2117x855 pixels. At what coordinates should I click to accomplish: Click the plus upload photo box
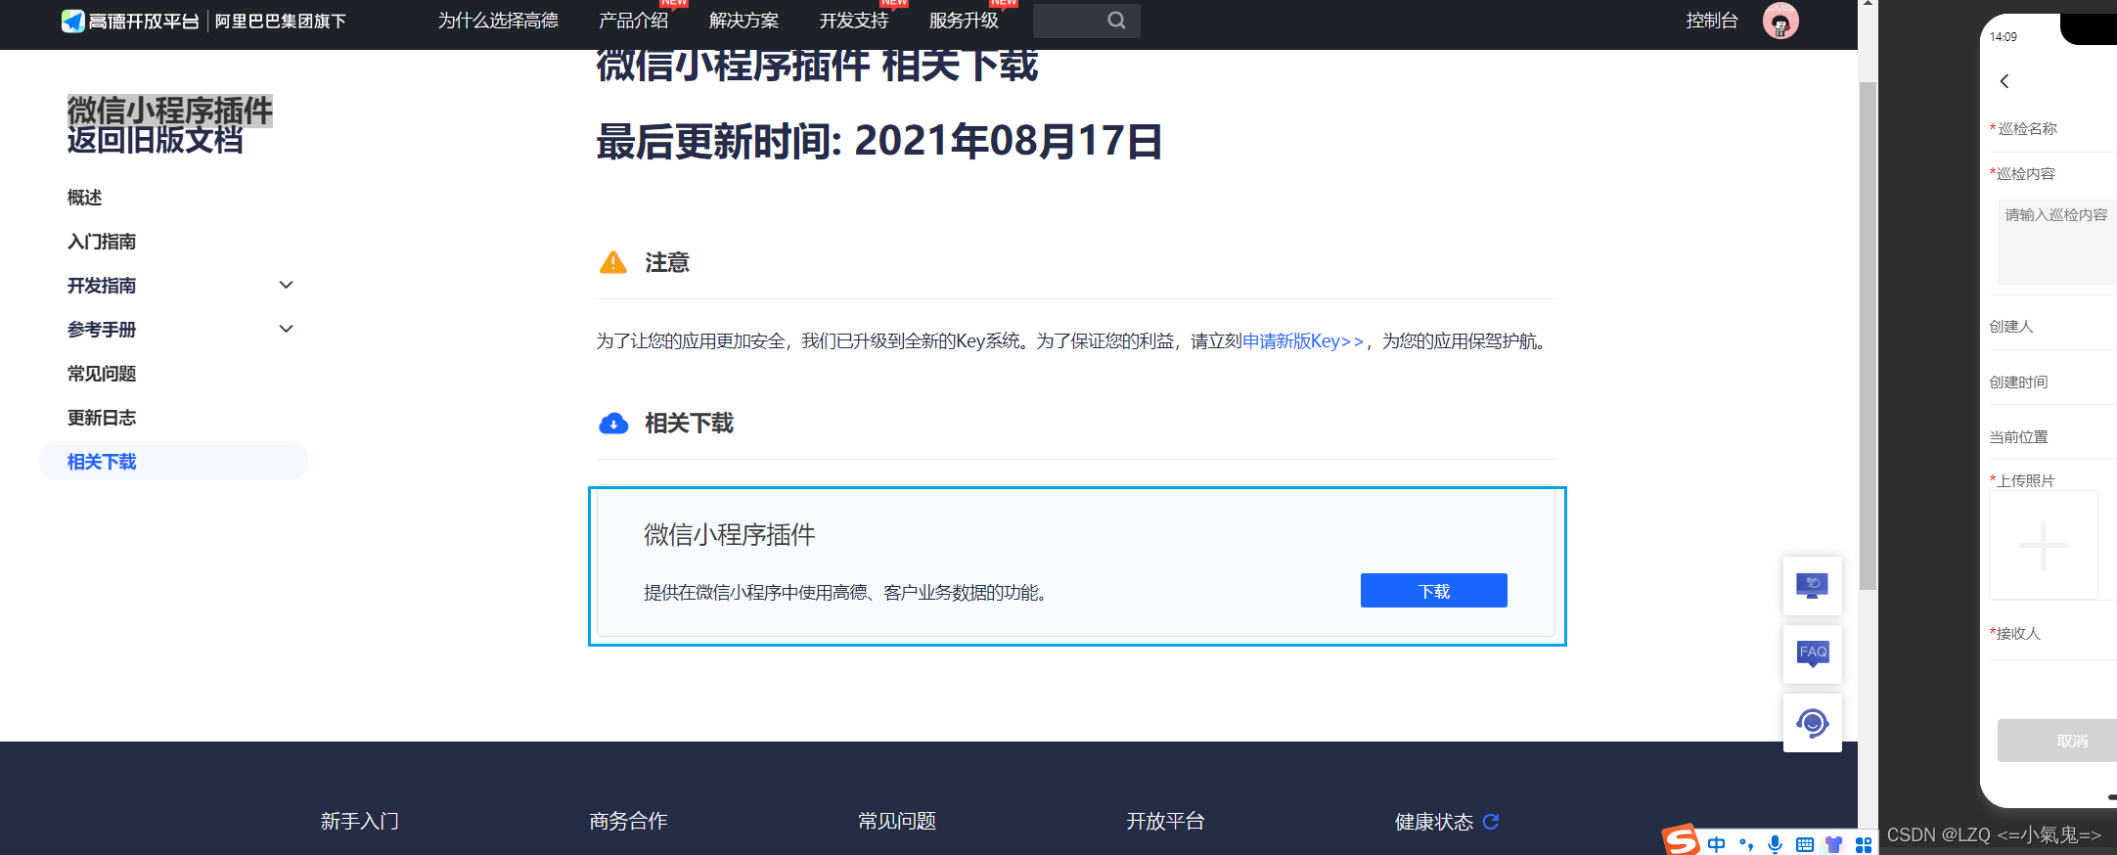(2044, 545)
